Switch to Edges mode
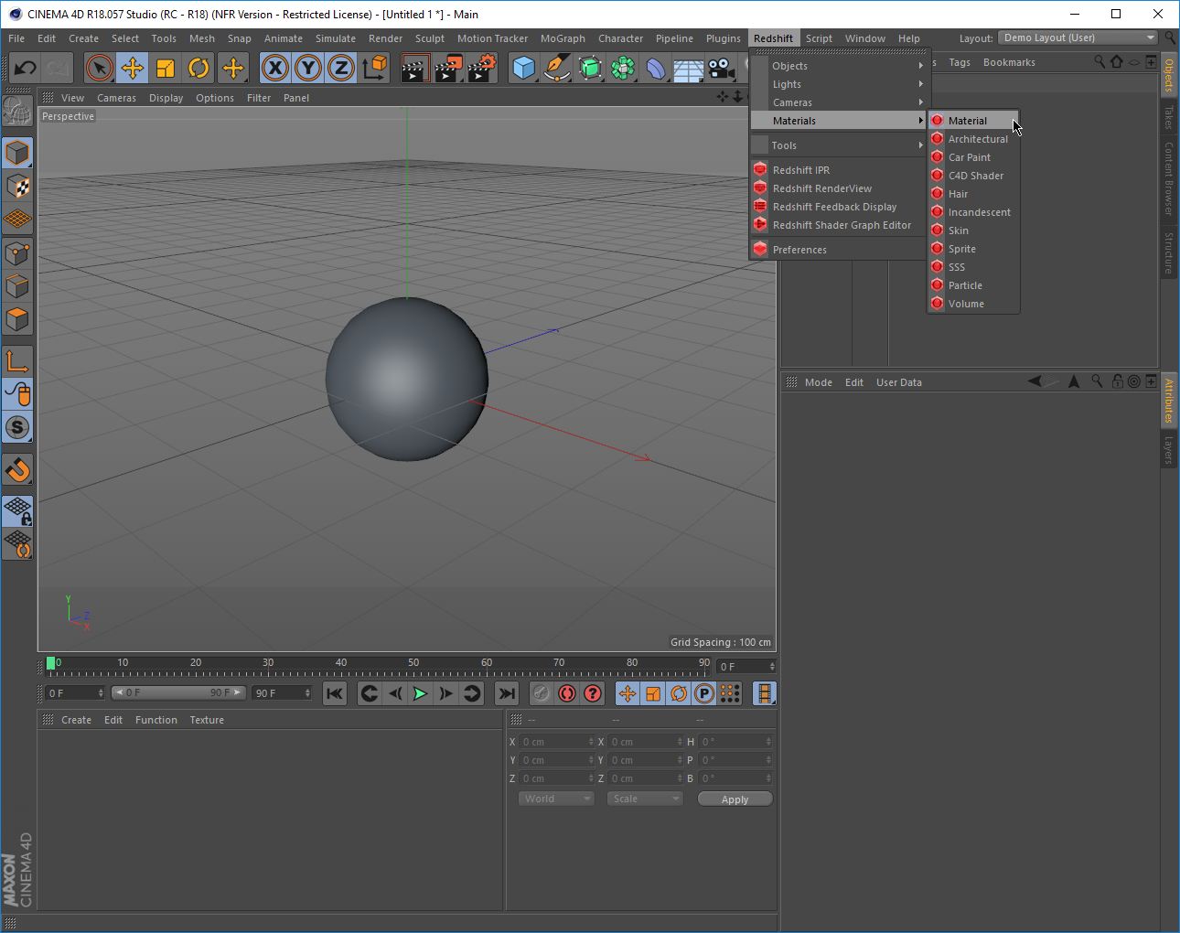This screenshot has height=933, width=1180. tap(17, 286)
